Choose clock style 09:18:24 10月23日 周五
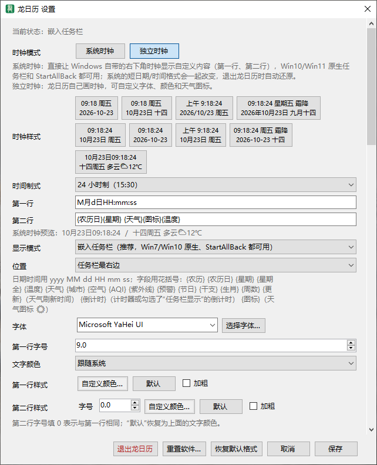 (100, 135)
